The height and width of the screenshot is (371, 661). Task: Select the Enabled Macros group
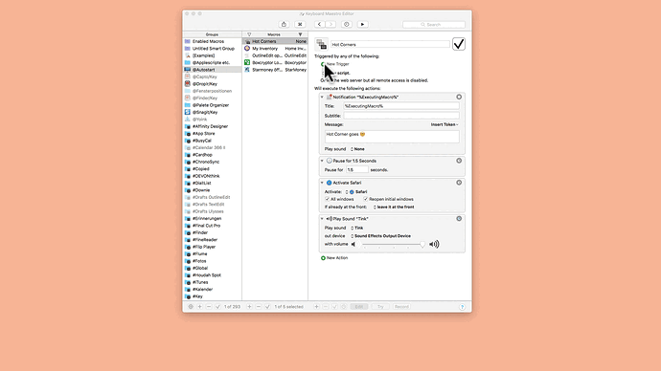212,41
